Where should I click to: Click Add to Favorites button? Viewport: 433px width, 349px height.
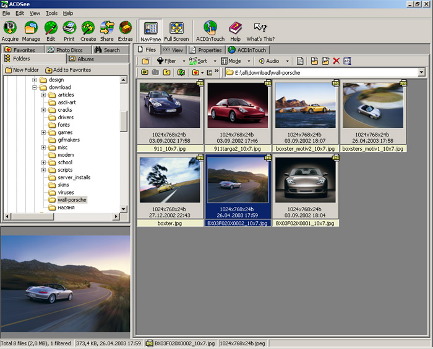(x=68, y=70)
